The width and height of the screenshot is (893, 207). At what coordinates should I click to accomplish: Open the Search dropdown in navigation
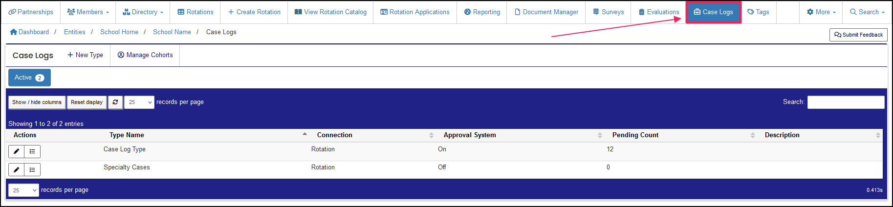[867, 12]
